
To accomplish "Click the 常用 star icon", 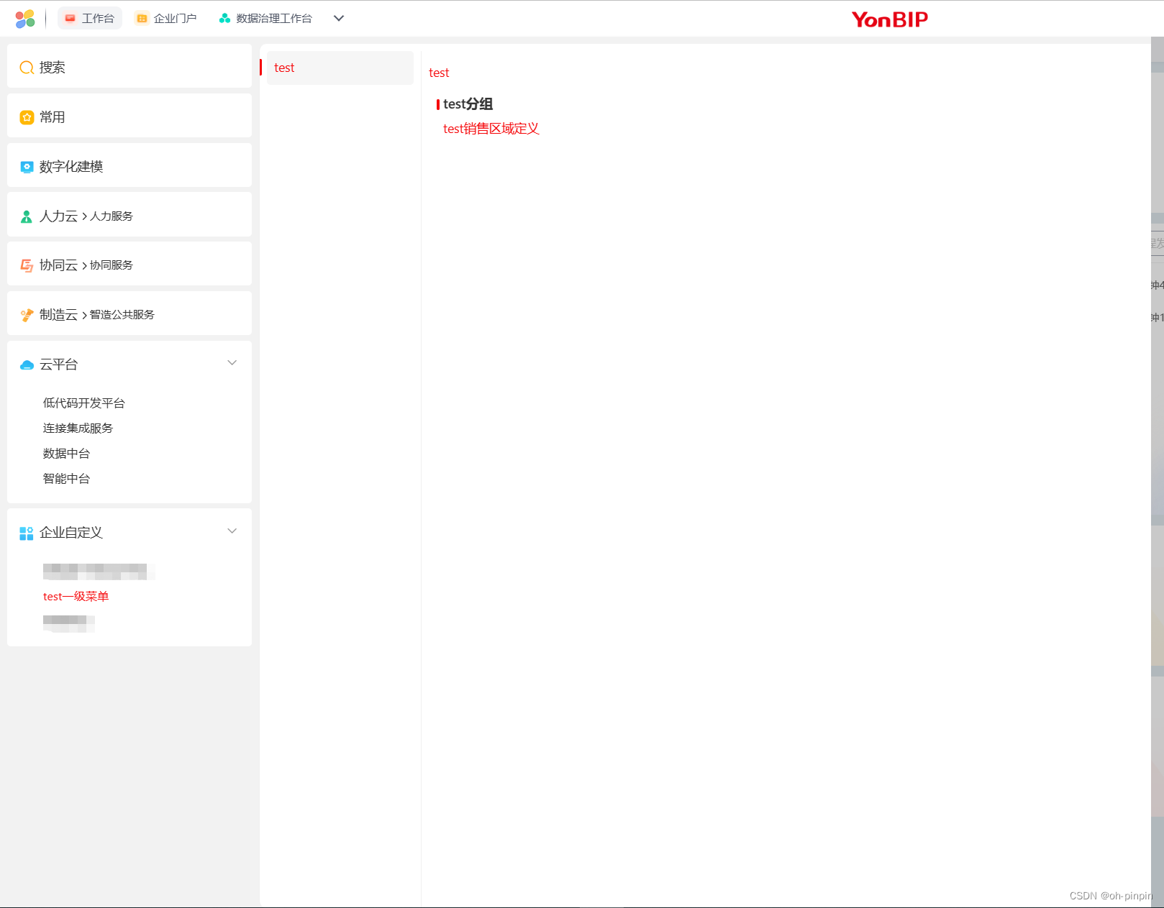I will coord(27,116).
